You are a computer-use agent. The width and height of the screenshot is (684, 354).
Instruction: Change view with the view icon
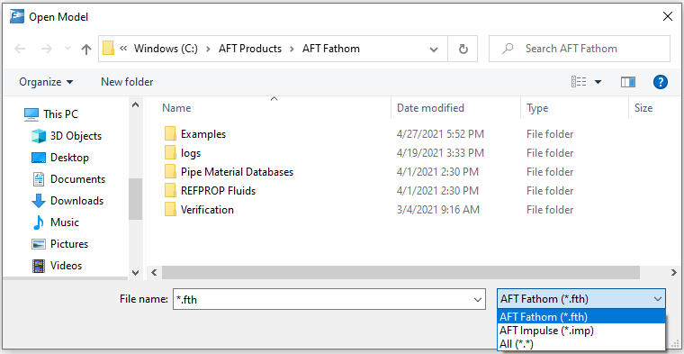[x=579, y=82]
